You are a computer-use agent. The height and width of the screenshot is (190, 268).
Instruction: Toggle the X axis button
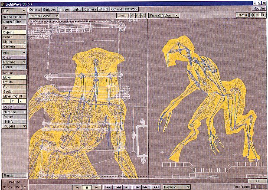[5, 101]
